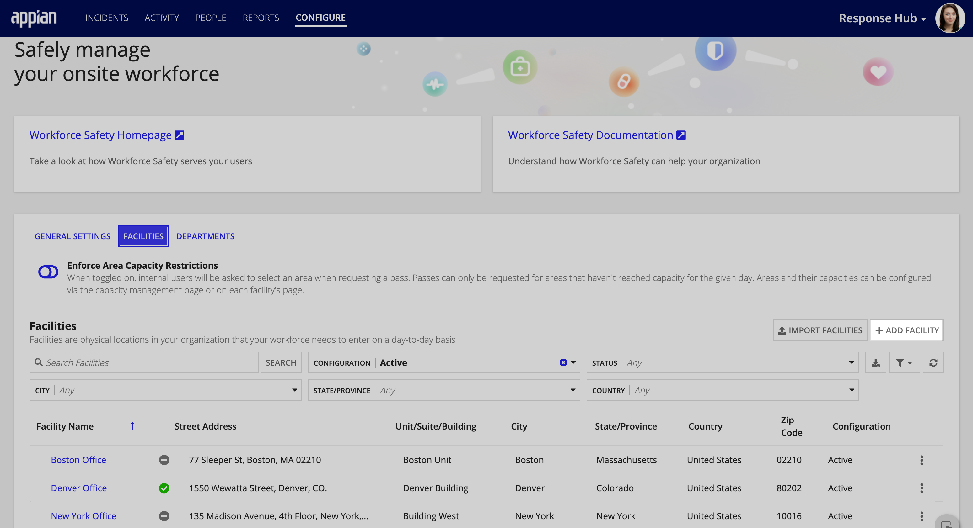Click the refresh icon in facilities toolbar
The image size is (973, 528).
tap(933, 362)
